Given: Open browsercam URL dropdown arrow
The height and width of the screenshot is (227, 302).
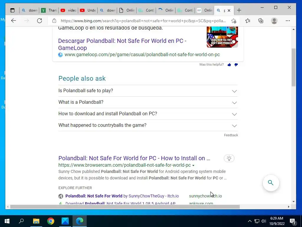Looking at the screenshot, I should (193, 166).
